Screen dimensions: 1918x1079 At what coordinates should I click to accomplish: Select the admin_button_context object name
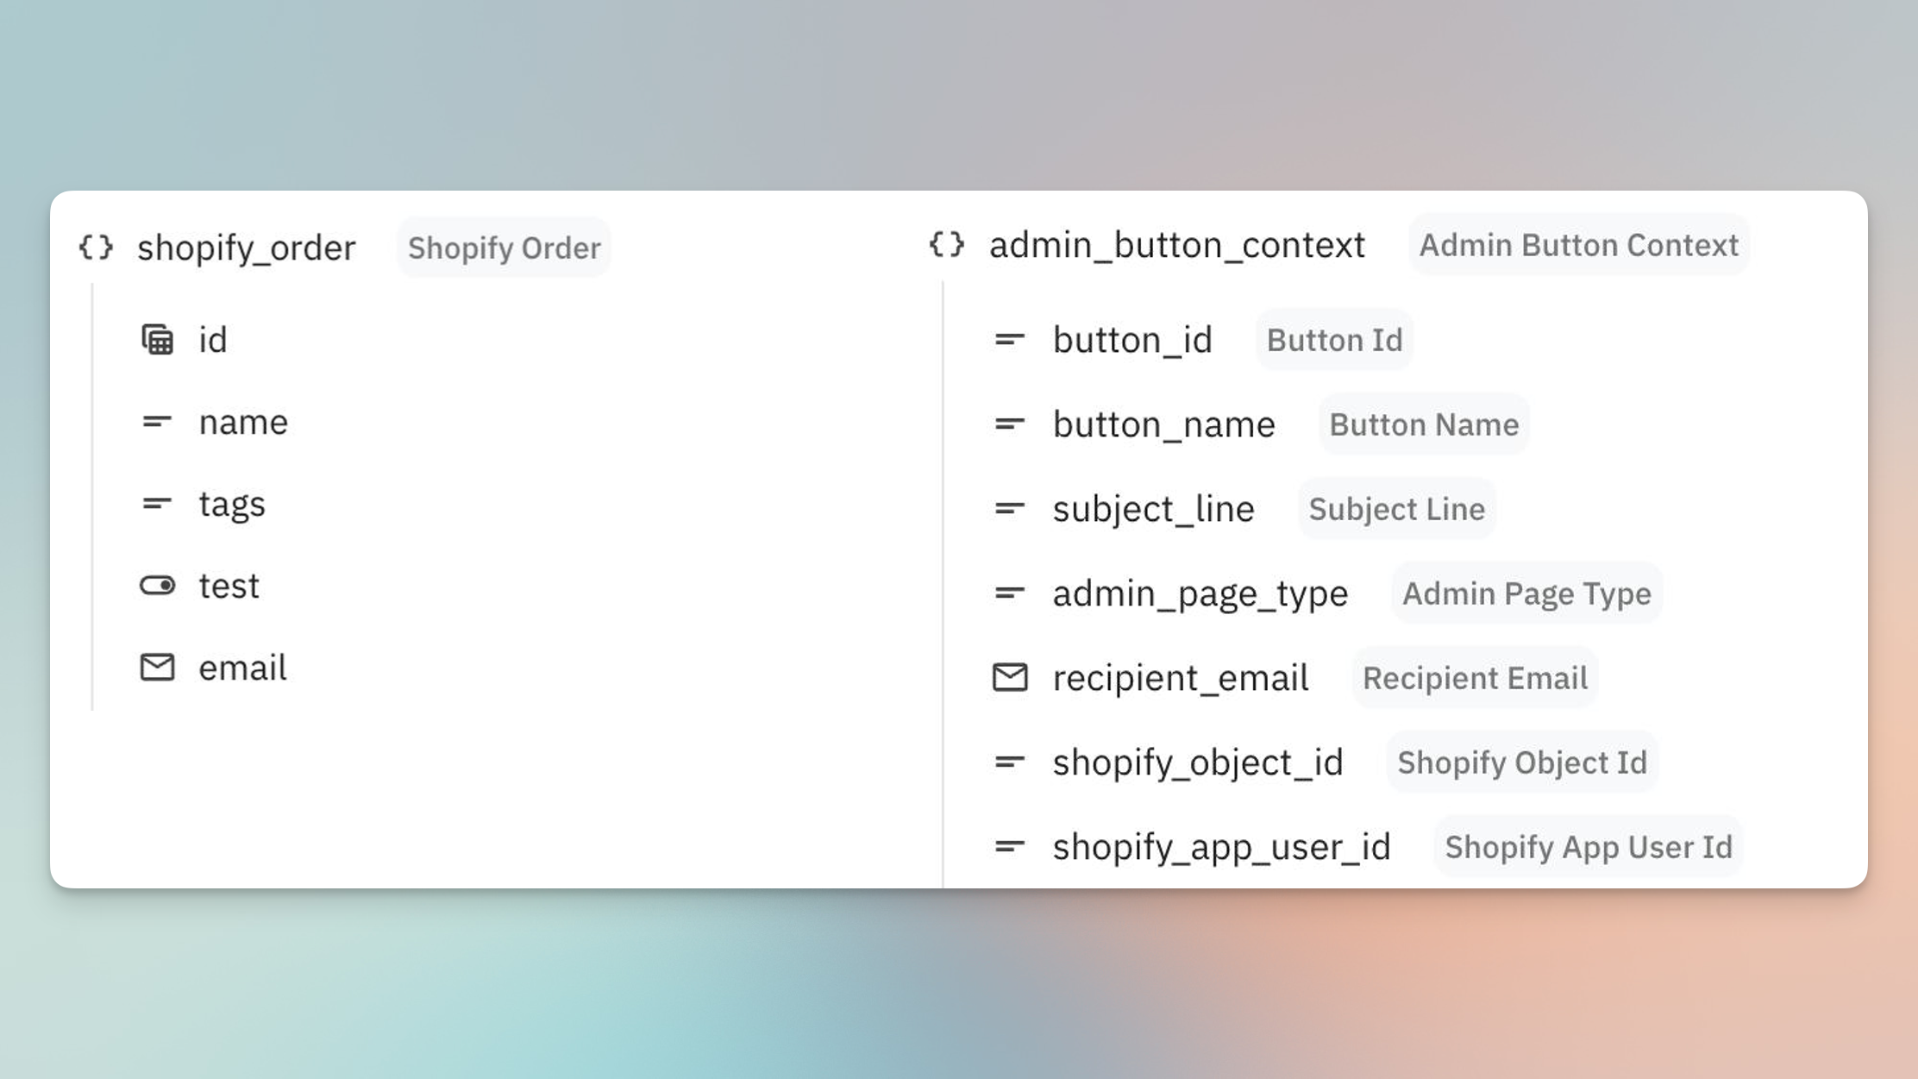point(1177,246)
